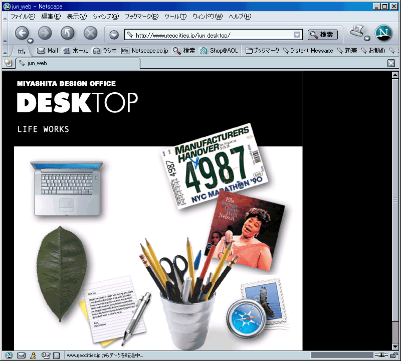Open Shop@AOL from the personal toolbar
Screen dimensions: 401x361
[219, 51]
